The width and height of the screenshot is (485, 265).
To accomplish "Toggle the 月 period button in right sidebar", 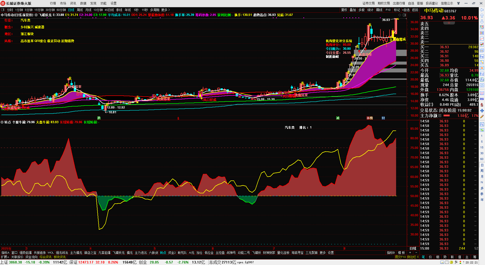I will pos(482,176).
